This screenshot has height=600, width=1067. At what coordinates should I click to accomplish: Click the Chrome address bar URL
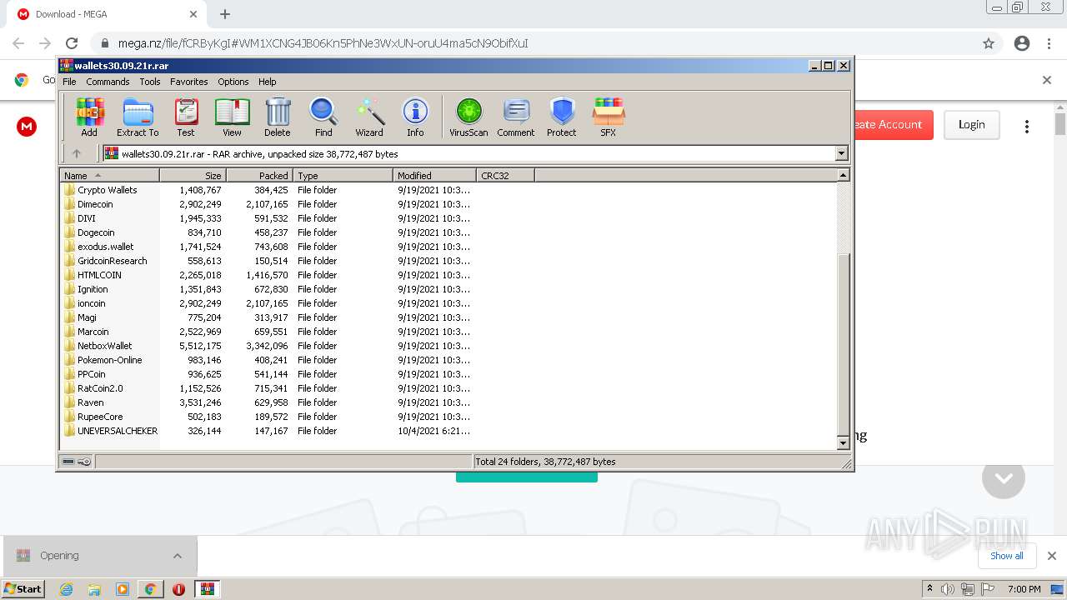tap(323, 43)
